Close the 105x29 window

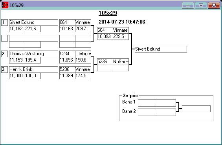214,5
